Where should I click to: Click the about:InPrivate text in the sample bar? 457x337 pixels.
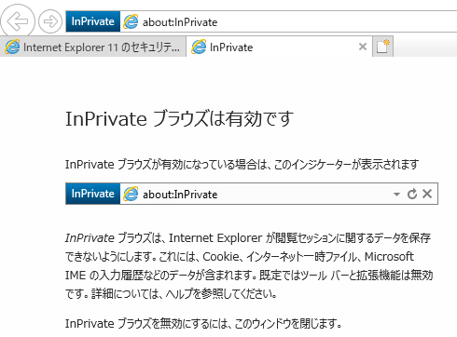click(180, 195)
